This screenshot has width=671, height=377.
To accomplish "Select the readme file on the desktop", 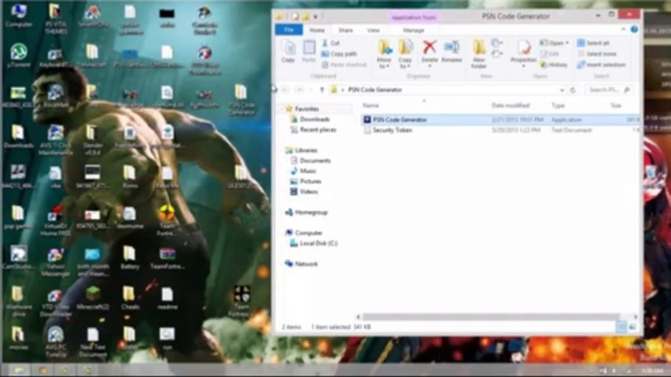I will pyautogui.click(x=167, y=298).
